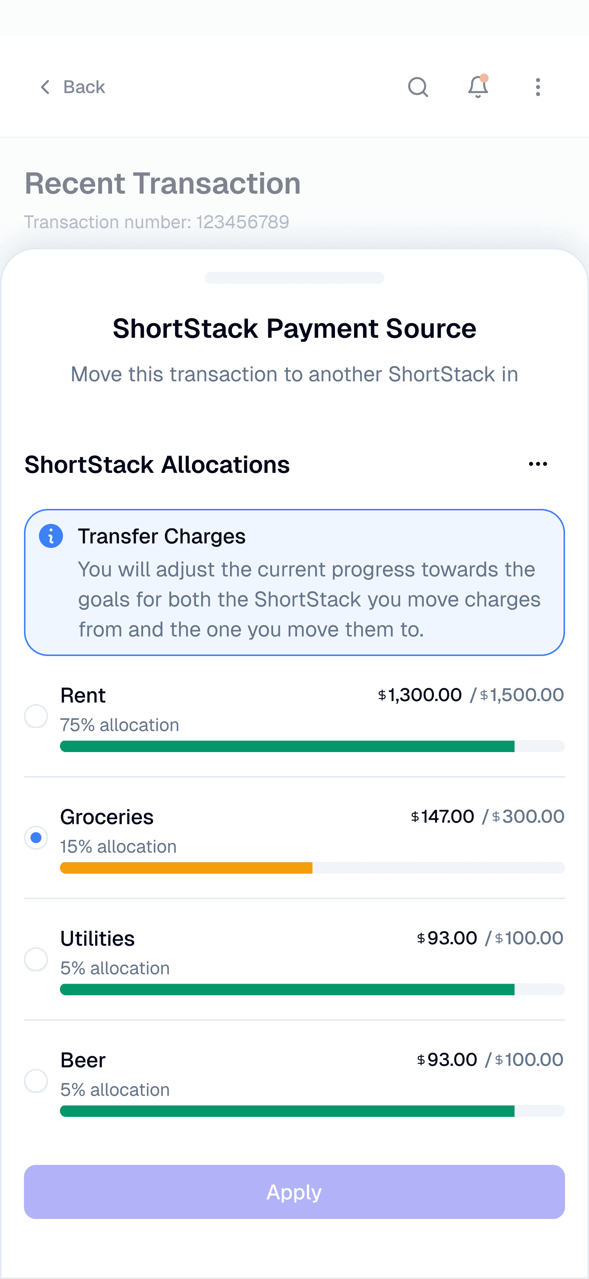The width and height of the screenshot is (589, 1279).
Task: Open search with the magnifier icon
Action: point(417,87)
